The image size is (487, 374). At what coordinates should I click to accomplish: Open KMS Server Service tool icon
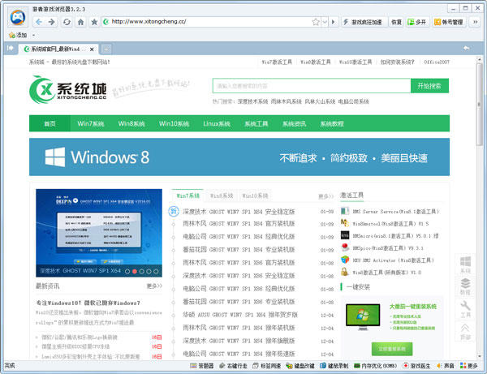(345, 211)
